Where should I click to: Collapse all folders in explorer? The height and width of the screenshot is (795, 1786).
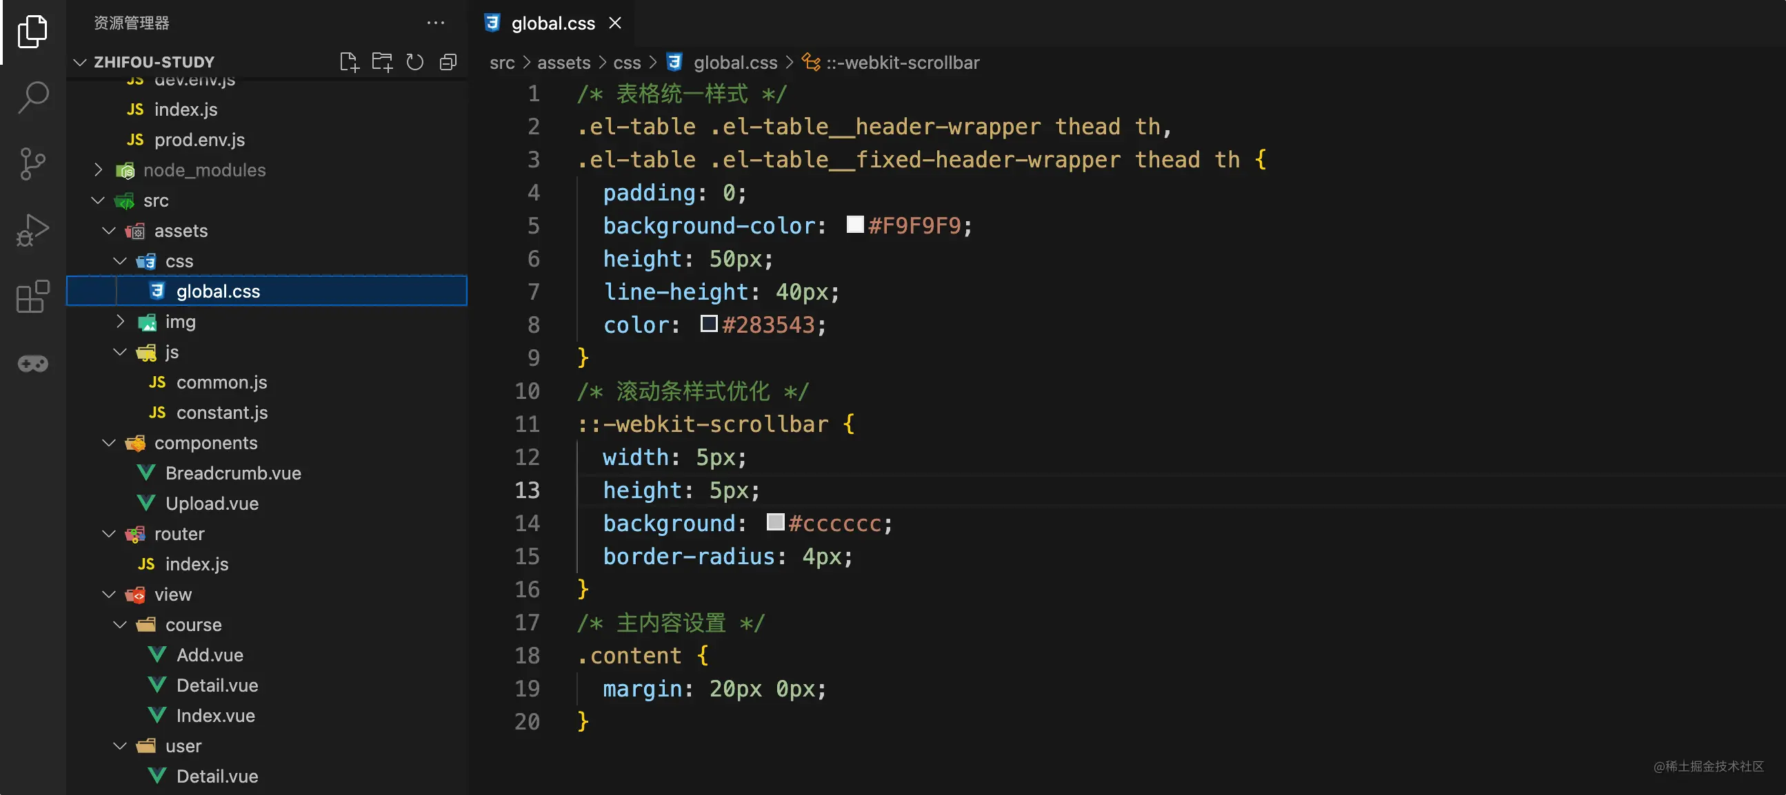(x=448, y=62)
